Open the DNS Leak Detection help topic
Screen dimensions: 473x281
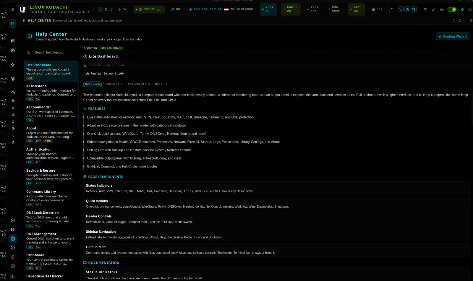click(51, 219)
